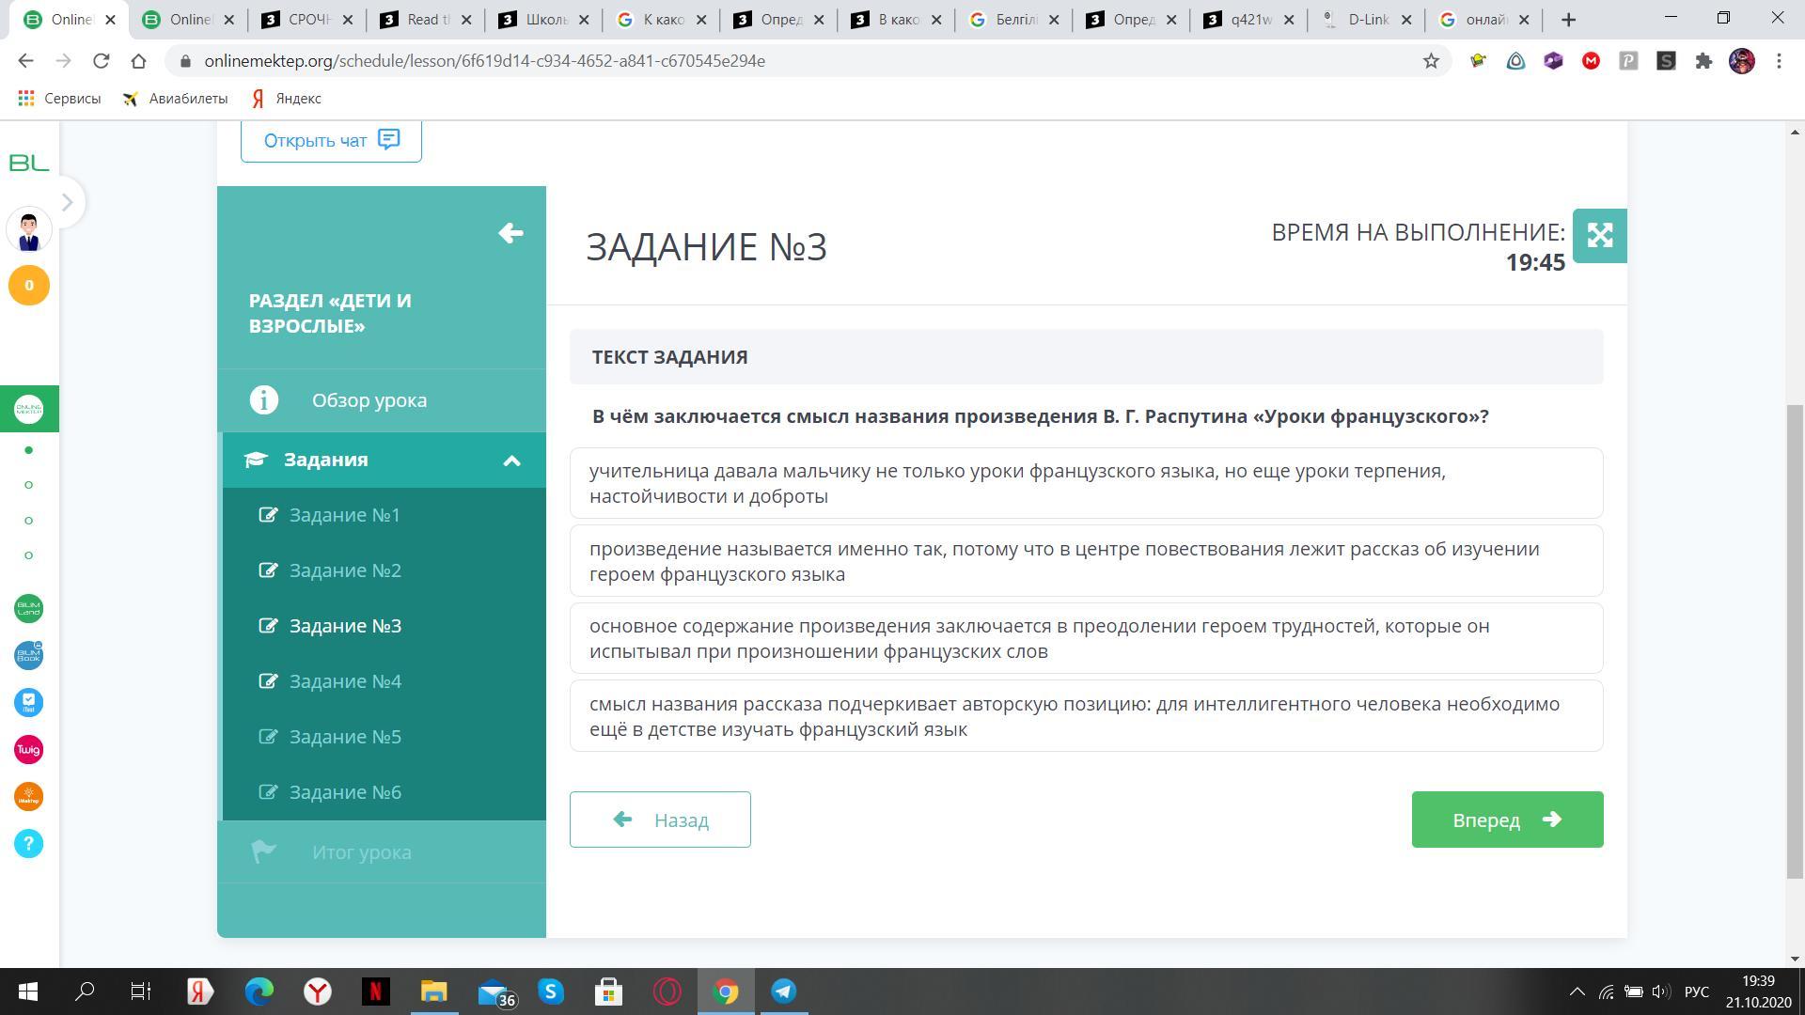
Task: Open Задание №4 in the sidebar
Action: 345,681
